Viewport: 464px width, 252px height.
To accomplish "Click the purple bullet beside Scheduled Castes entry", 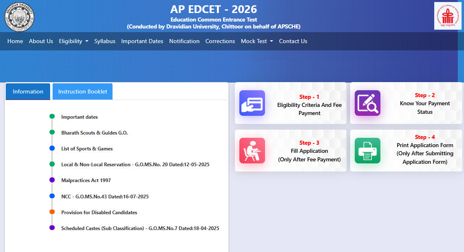I will tap(52, 228).
